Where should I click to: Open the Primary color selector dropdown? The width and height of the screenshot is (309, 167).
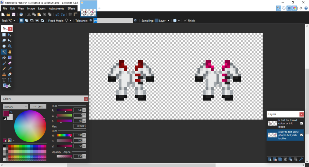tap(15, 107)
